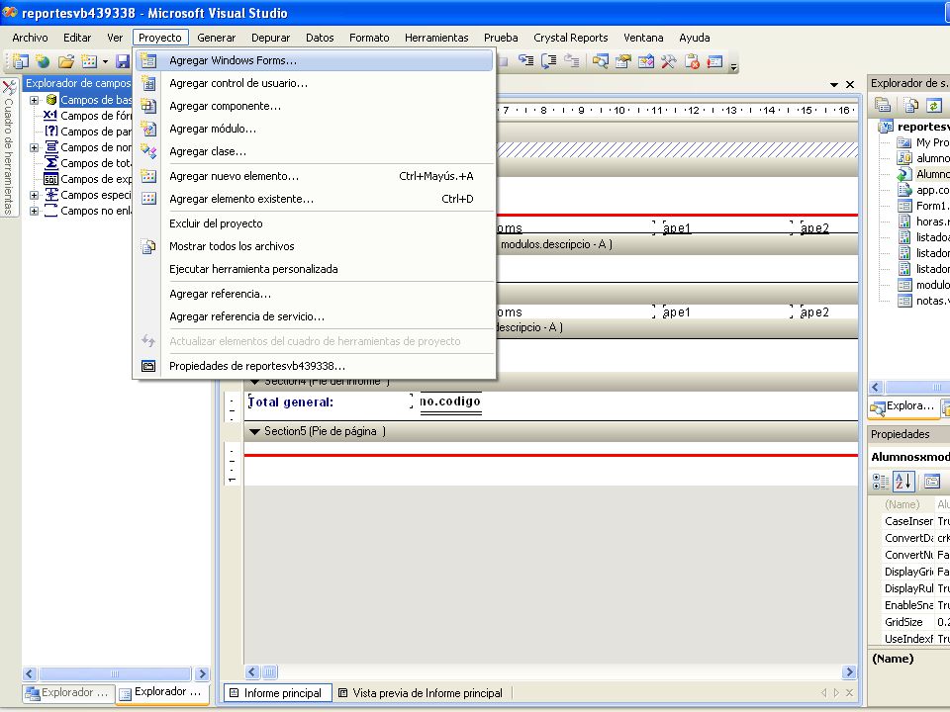Open the document window dropdown arrow
Screen dimensions: 950x712
(834, 85)
